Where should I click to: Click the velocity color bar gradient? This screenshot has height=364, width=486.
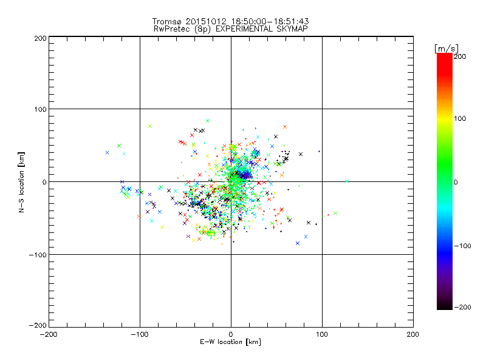[445, 181]
